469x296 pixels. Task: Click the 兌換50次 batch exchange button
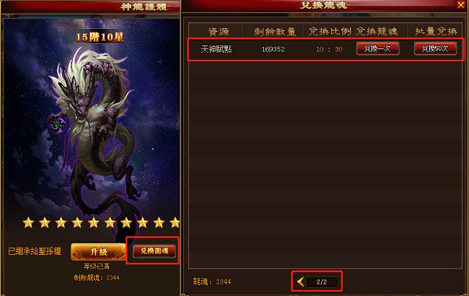click(435, 48)
